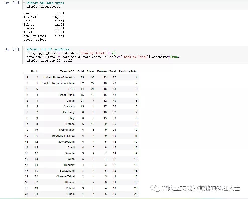
Task: Click the Gold column header
Action: pos(81,71)
